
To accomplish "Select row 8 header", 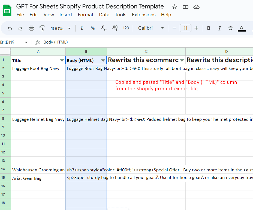I will (x=5, y=119).
